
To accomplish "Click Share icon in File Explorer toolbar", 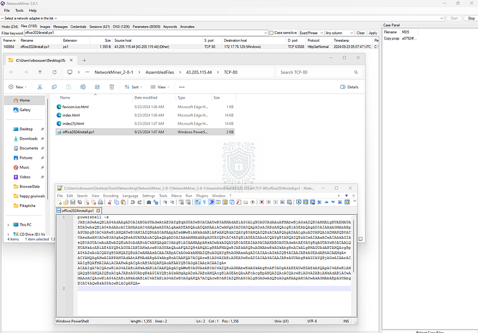I will [97, 87].
